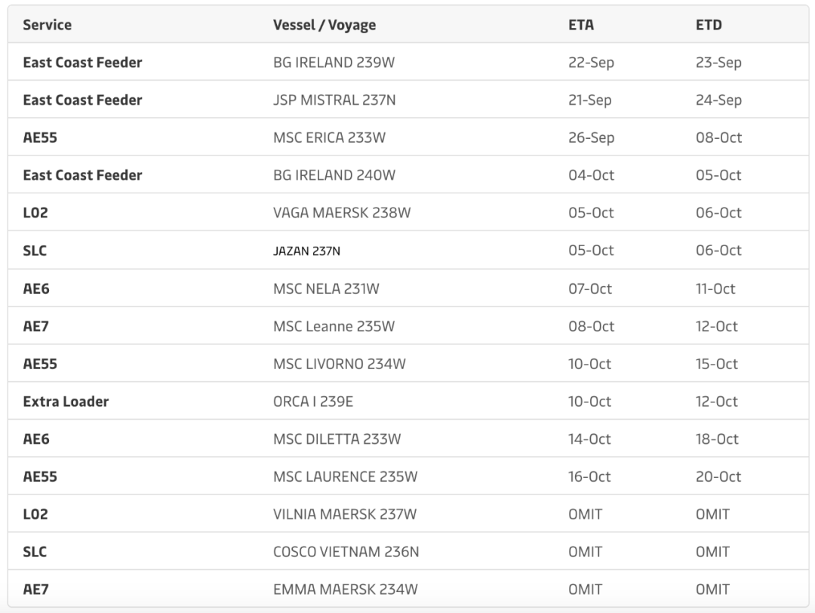Screen dimensions: 815x613
Task: Click VAGA MAERSK 238W in the table
Action: coord(342,213)
